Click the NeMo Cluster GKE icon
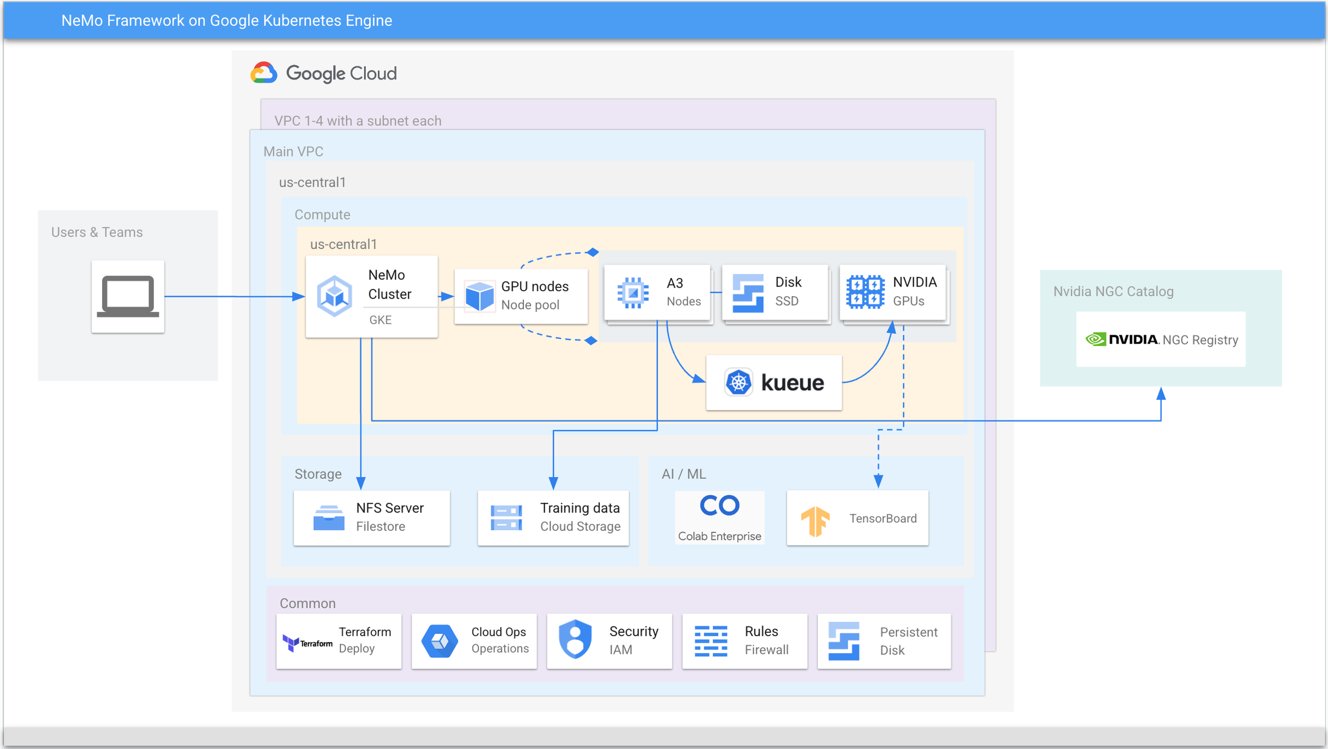The height and width of the screenshot is (749, 1328). pos(334,296)
